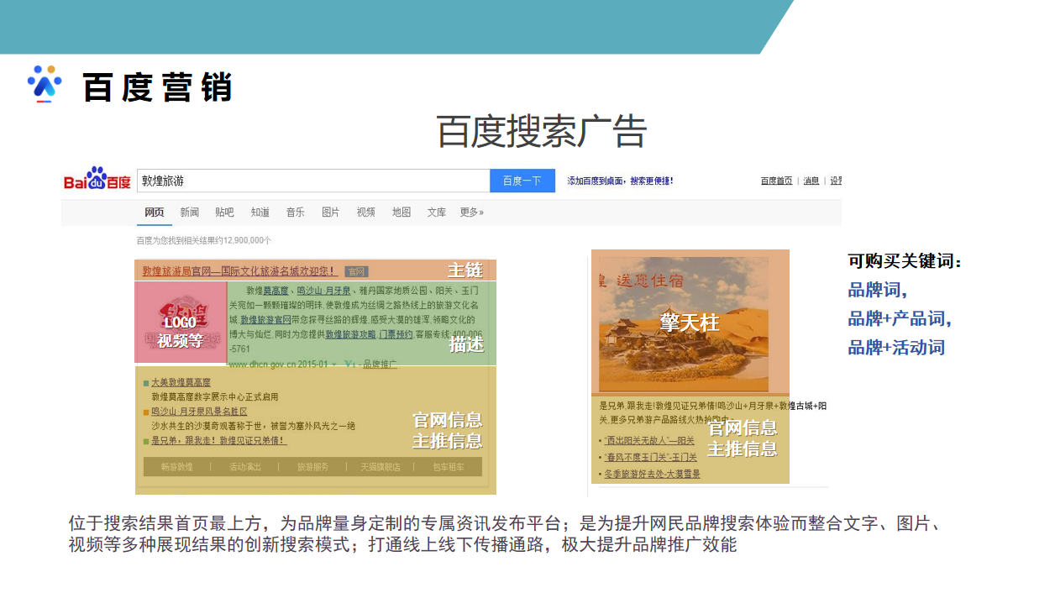Click the 门票预约 link

click(396, 334)
